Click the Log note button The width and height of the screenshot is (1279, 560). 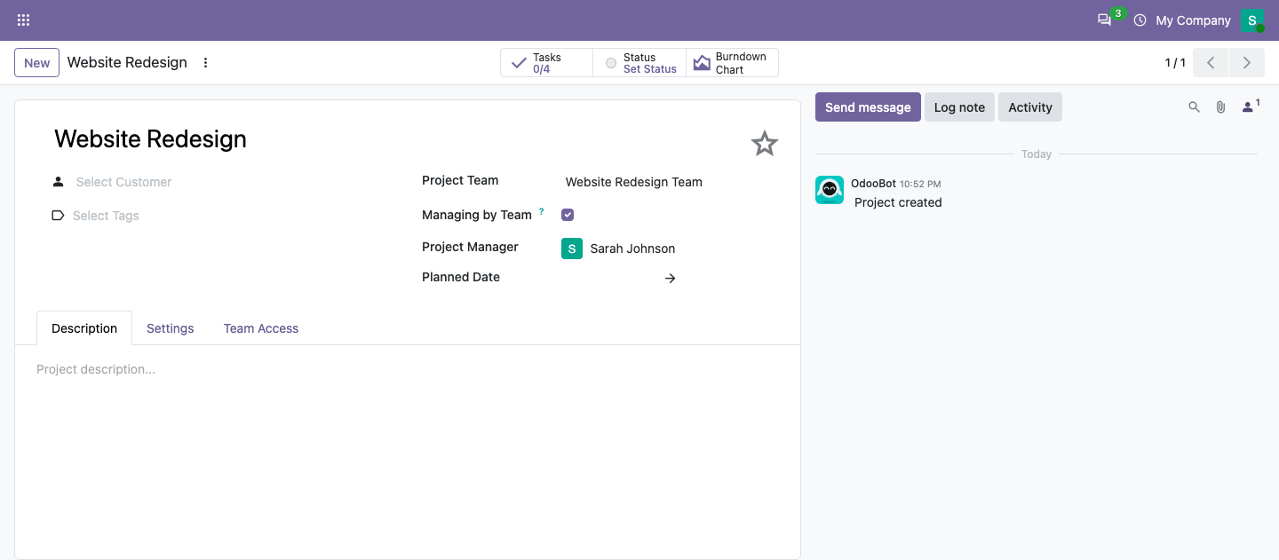[x=959, y=107]
